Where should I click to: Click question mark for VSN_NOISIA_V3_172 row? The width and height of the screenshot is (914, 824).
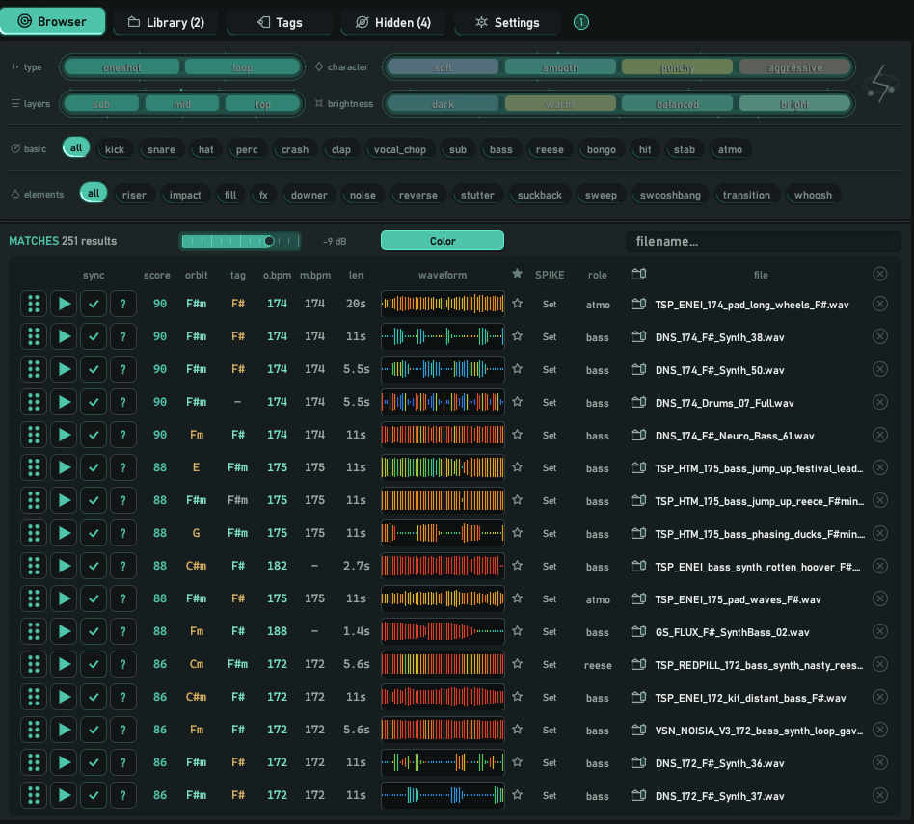click(123, 730)
